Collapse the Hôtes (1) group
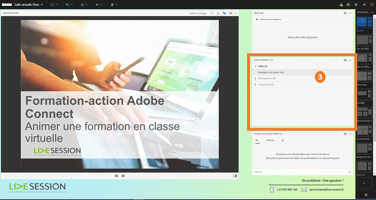The height and width of the screenshot is (200, 376). 255,66
